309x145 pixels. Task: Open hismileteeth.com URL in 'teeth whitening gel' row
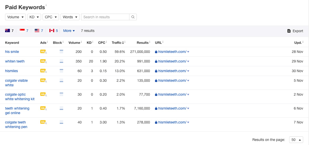coord(172,108)
